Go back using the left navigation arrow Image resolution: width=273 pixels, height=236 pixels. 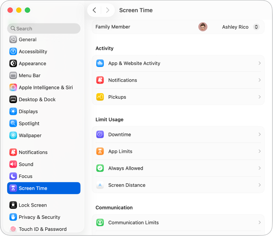point(94,10)
